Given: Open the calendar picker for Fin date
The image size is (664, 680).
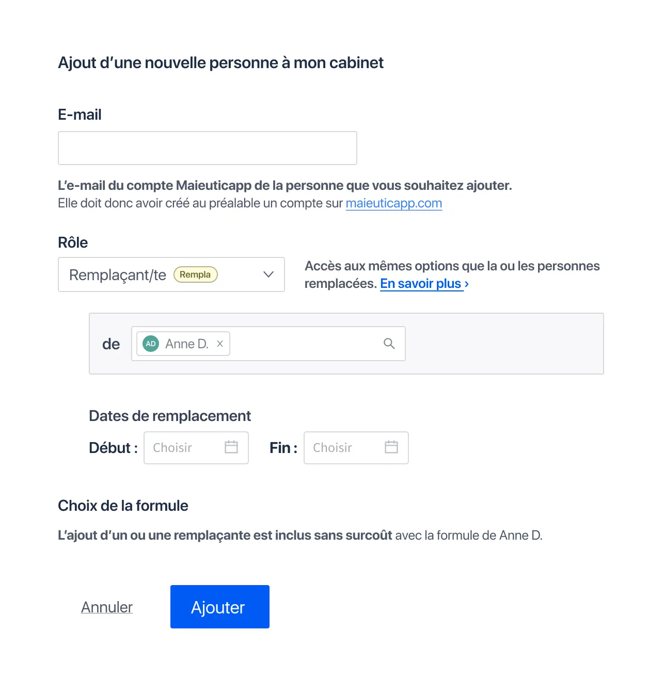Looking at the screenshot, I should [391, 448].
